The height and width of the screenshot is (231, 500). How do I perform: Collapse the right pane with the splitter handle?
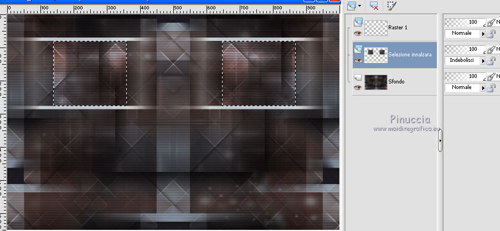pos(440,140)
